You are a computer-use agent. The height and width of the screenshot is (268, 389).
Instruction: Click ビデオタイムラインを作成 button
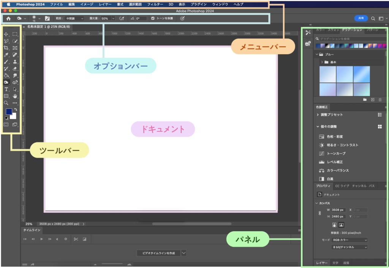158,253
